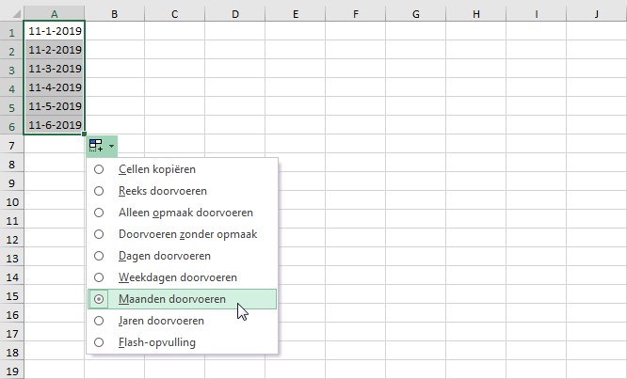
Task: Select column F header
Action: coord(356,14)
